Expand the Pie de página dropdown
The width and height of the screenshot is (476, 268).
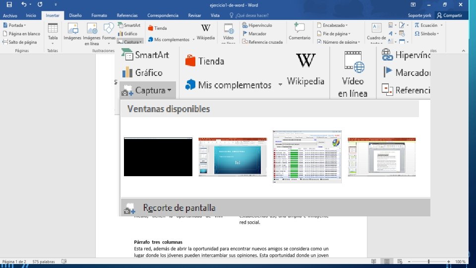point(334,34)
